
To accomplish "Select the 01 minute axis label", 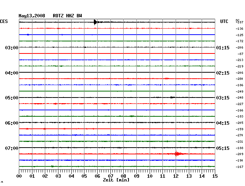I will pos(32,176).
